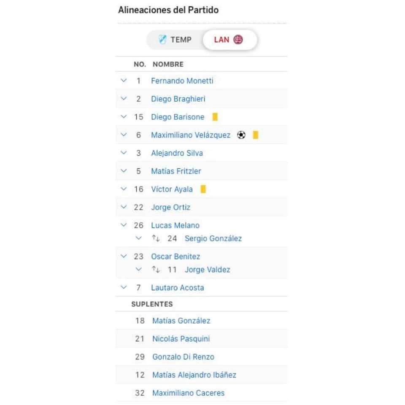Expand details for Lucas Melano

[x=124, y=225]
